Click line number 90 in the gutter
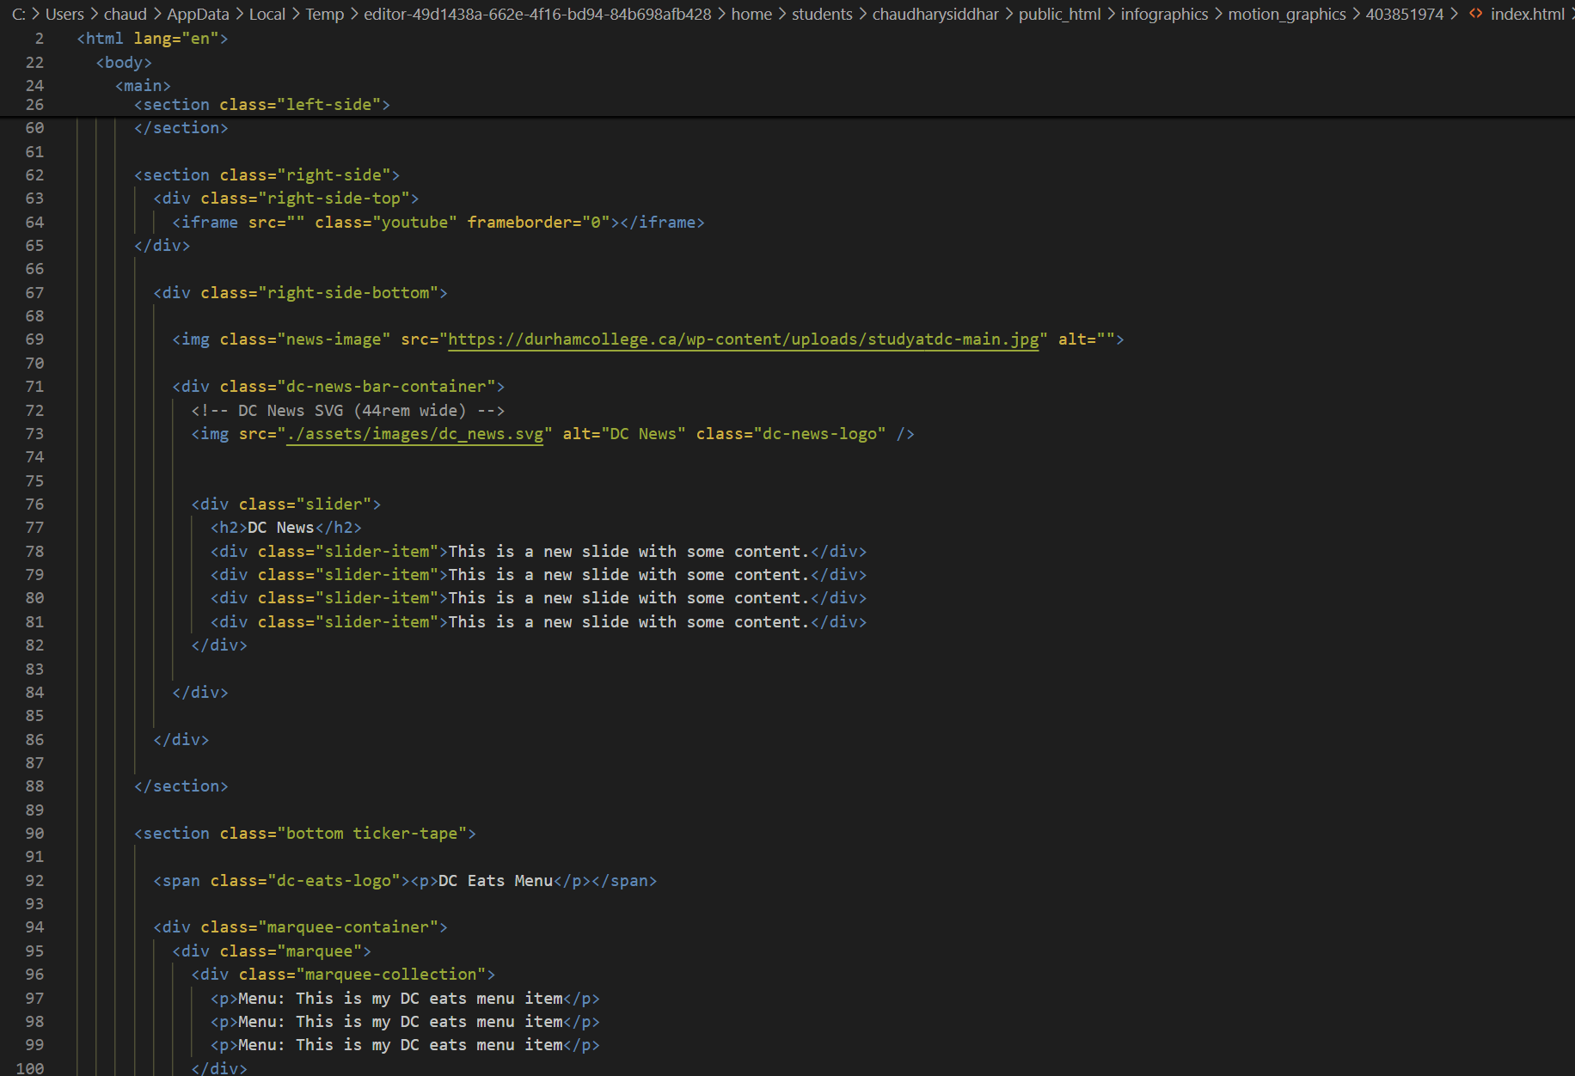 tap(34, 834)
